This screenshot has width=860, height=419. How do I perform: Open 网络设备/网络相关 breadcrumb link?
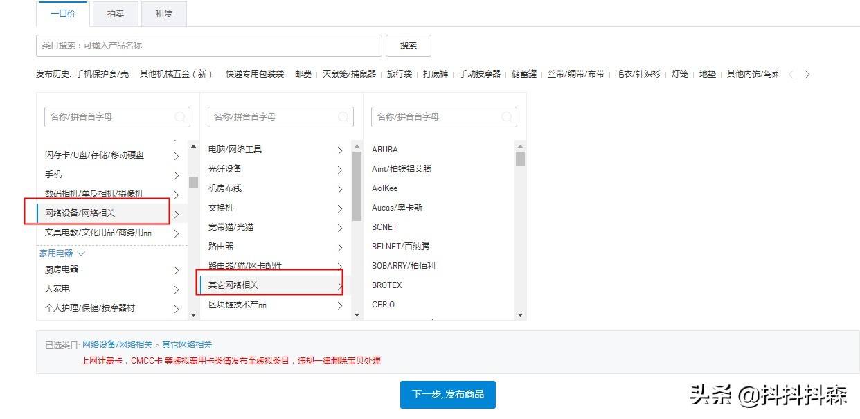click(x=118, y=344)
